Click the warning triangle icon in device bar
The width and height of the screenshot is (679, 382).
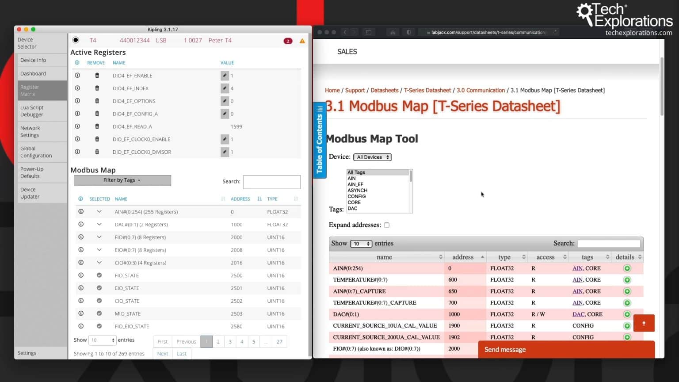(x=302, y=41)
